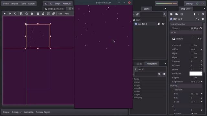Viewport: 207px width, 116px height.
Task: Toggle the Flip H checkbox
Action: [x=192, y=53]
